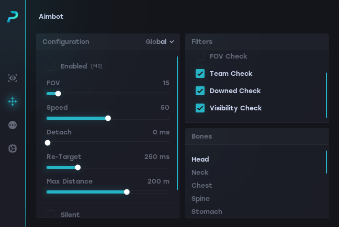
Task: Click the M2 keybind label
Action: point(96,66)
